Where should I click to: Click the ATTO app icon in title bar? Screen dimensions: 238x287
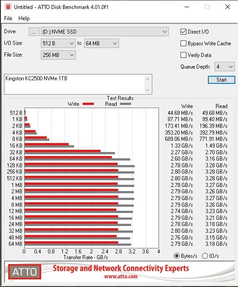(8, 7)
